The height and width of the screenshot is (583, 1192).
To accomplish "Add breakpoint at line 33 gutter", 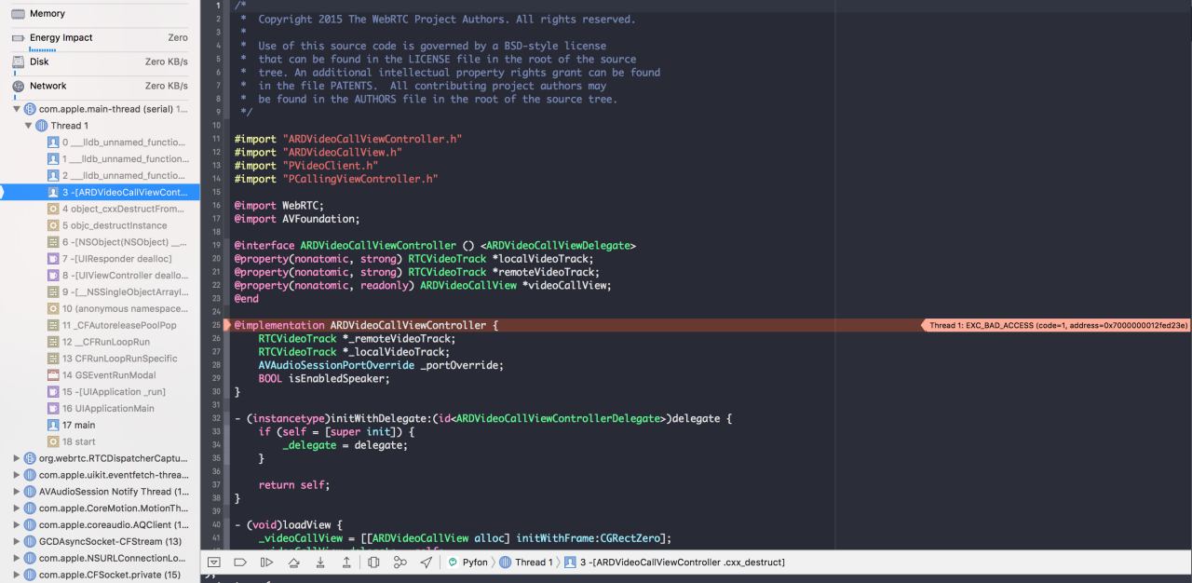I will coord(217,432).
